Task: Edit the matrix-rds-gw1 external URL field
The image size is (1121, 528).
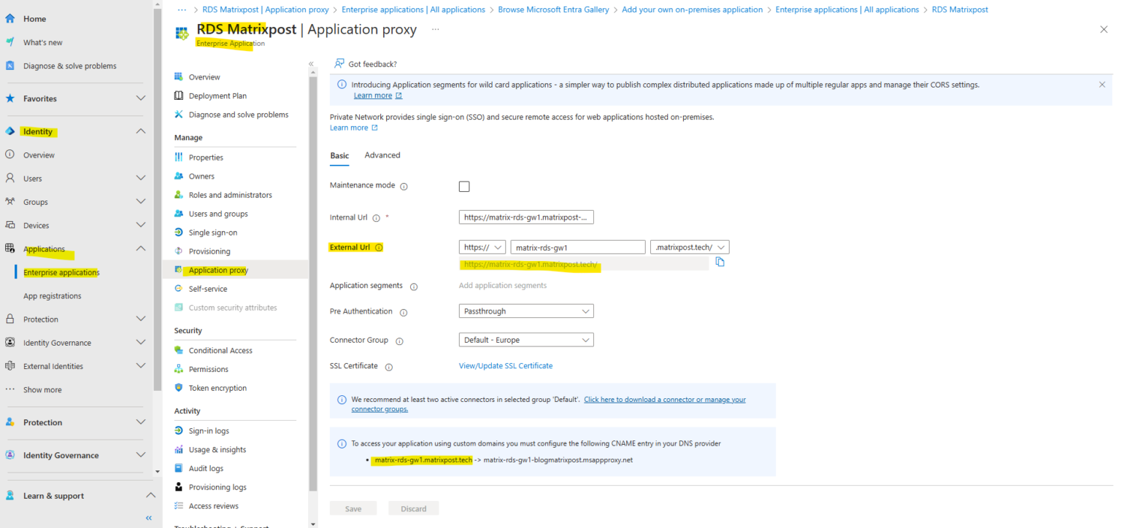Action: 577,246
